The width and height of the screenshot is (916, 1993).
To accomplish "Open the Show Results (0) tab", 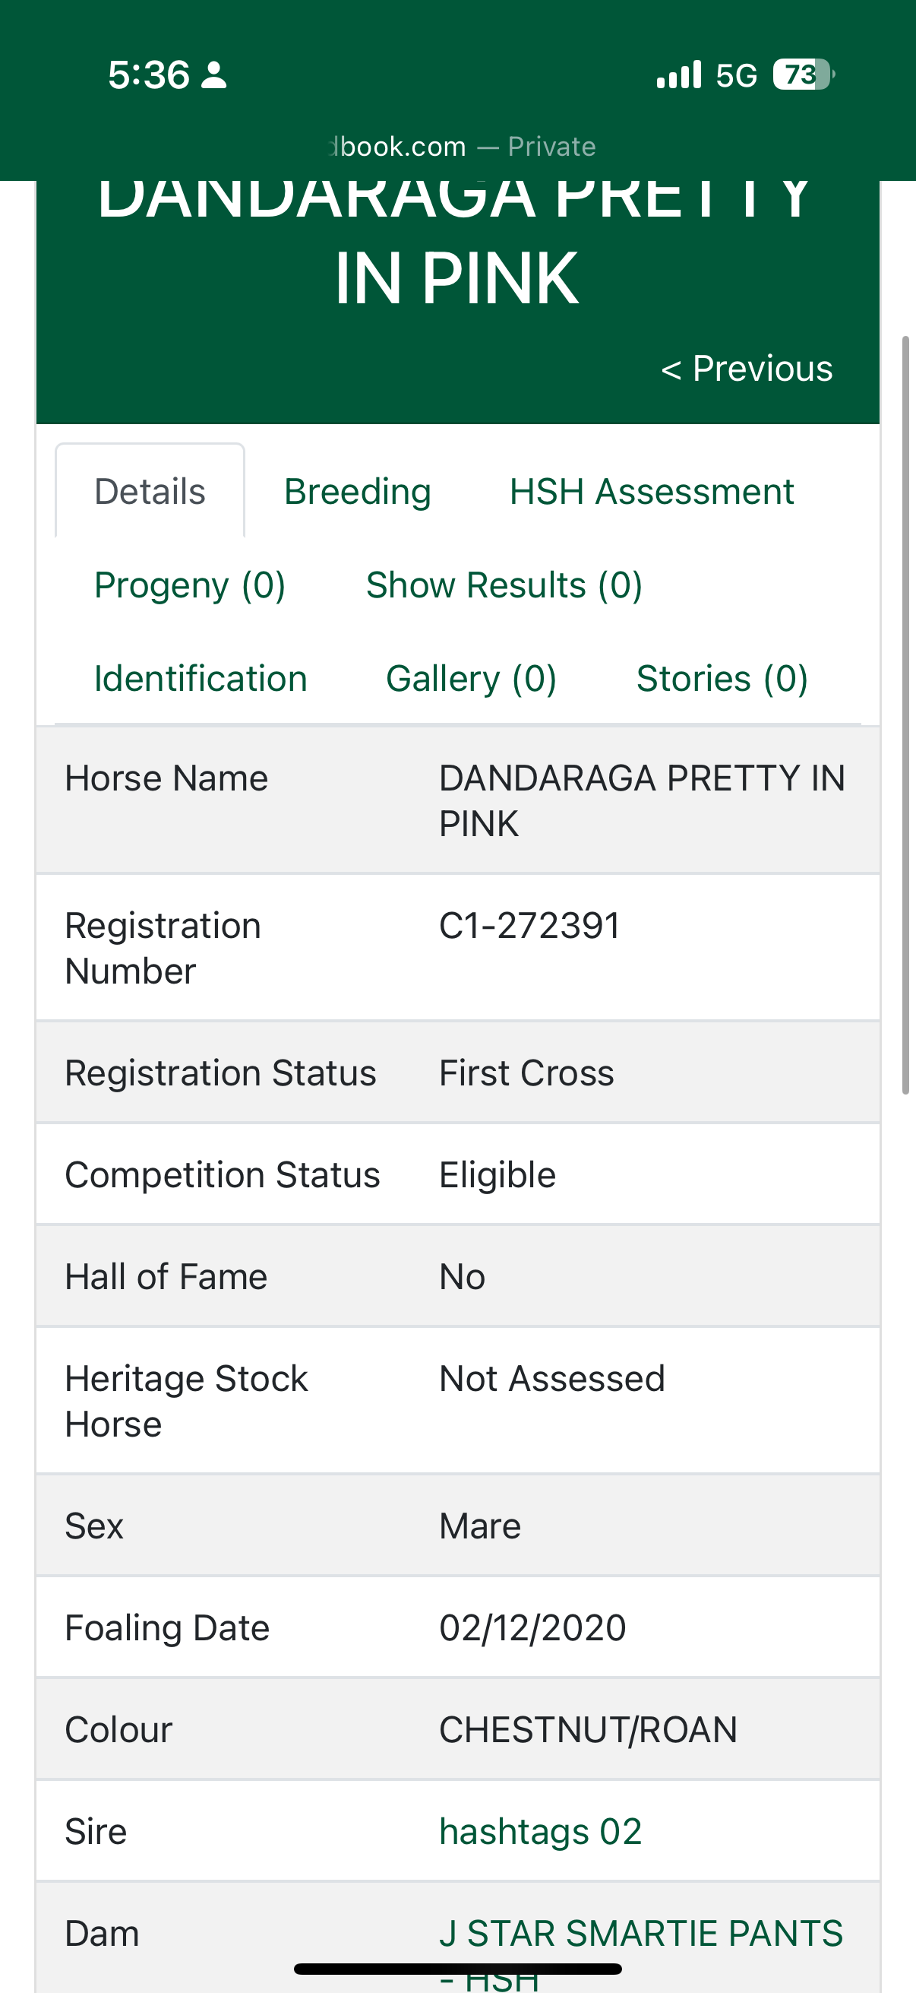I will (504, 586).
